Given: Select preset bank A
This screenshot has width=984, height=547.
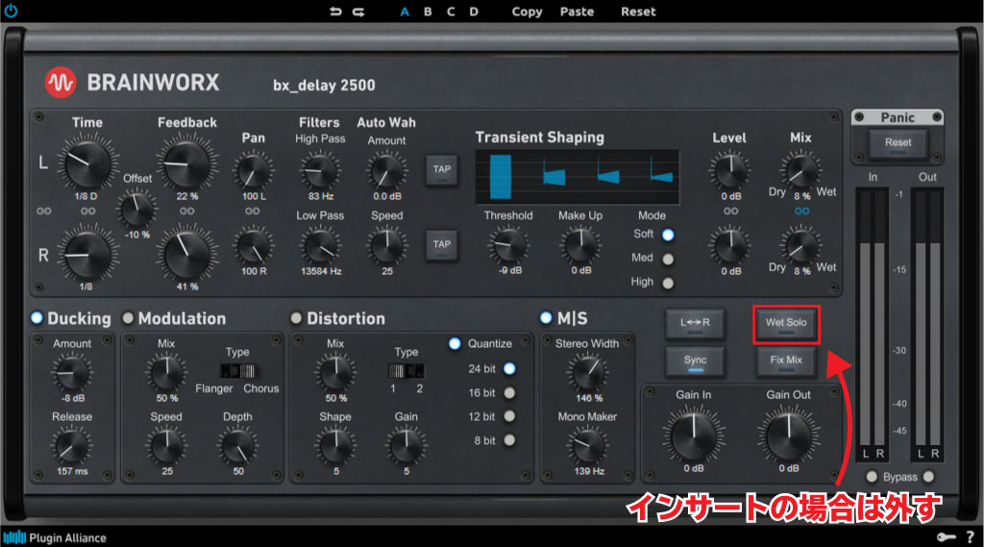Looking at the screenshot, I should (405, 12).
